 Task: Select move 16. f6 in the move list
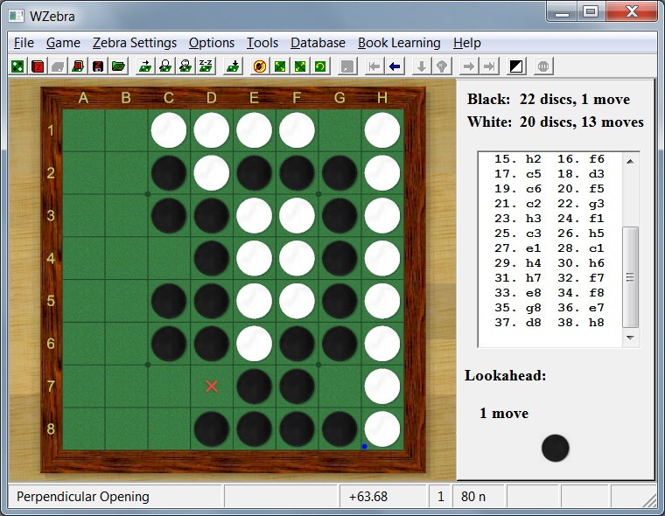581,159
